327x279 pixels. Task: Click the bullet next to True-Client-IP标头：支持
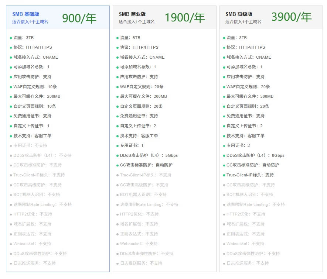[x=224, y=175]
